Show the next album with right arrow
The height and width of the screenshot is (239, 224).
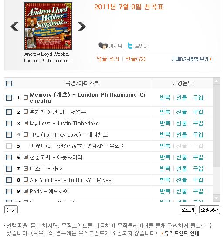click(82, 27)
